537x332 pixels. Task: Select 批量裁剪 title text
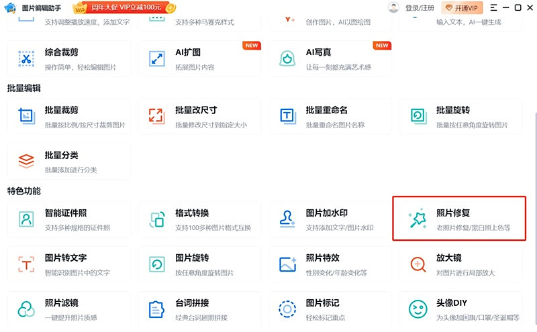[x=62, y=110]
